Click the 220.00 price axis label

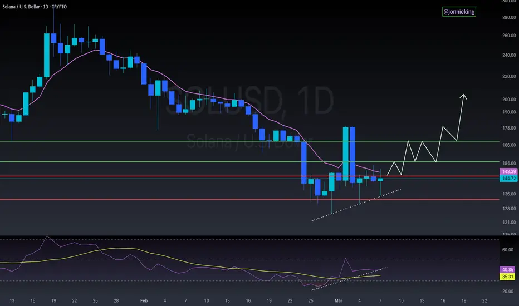(x=509, y=76)
